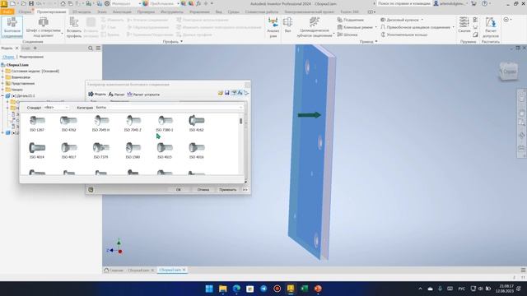The width and height of the screenshot is (527, 296).
Task: Click the ОК button in generator dialog
Action: (x=178, y=190)
